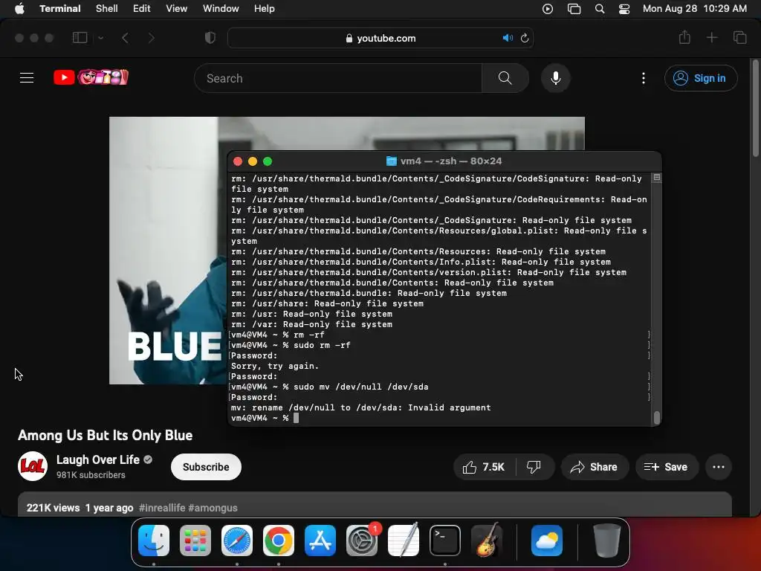
Task: Click the 981K subscribers text
Action: point(91,475)
